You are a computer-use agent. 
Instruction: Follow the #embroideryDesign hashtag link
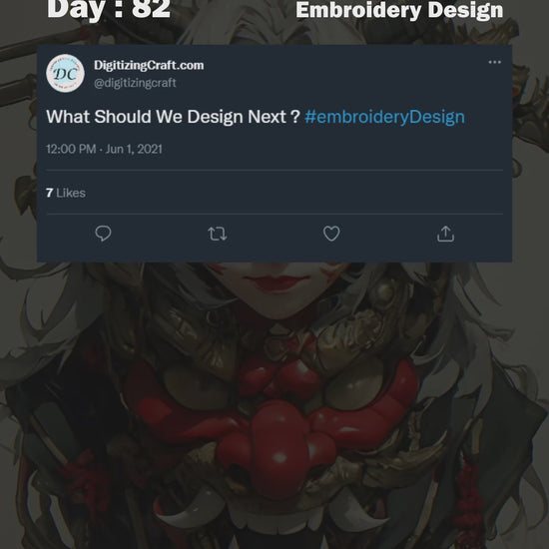pyautogui.click(x=384, y=117)
